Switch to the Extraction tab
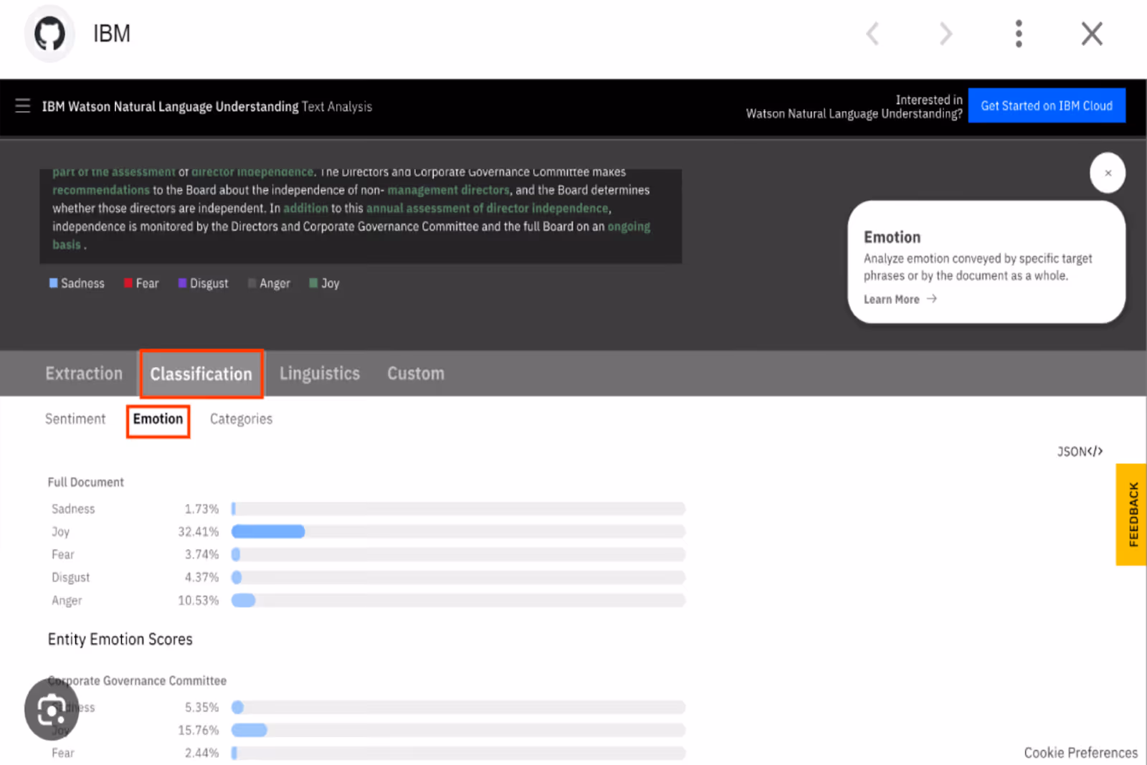The width and height of the screenshot is (1147, 765). [x=84, y=374]
